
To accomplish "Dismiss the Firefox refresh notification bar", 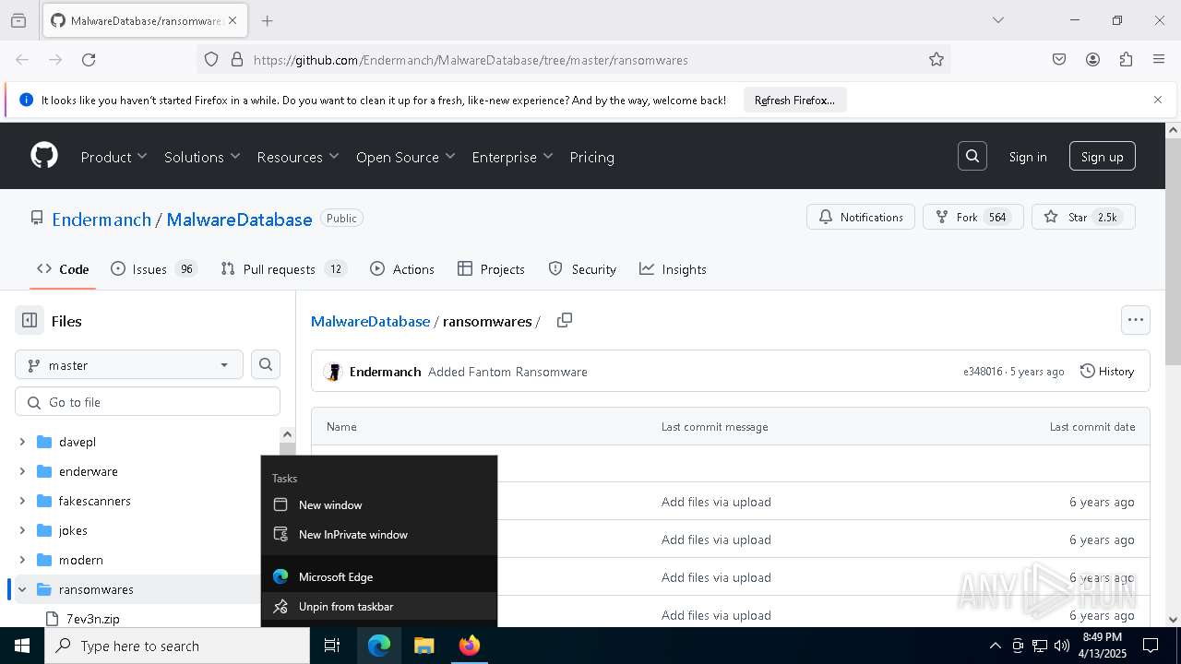I will (1158, 100).
